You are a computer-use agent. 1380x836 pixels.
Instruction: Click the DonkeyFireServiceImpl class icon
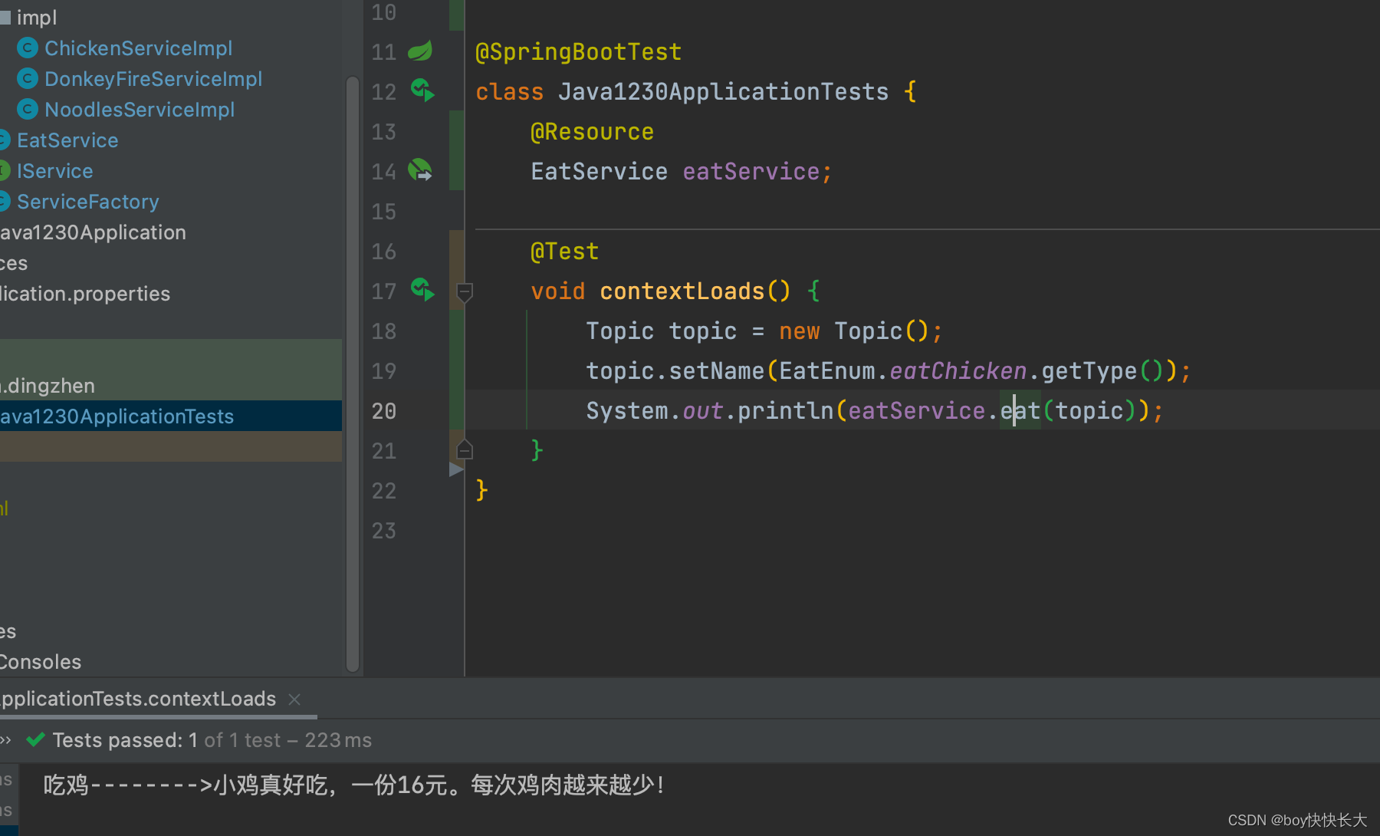coord(28,79)
